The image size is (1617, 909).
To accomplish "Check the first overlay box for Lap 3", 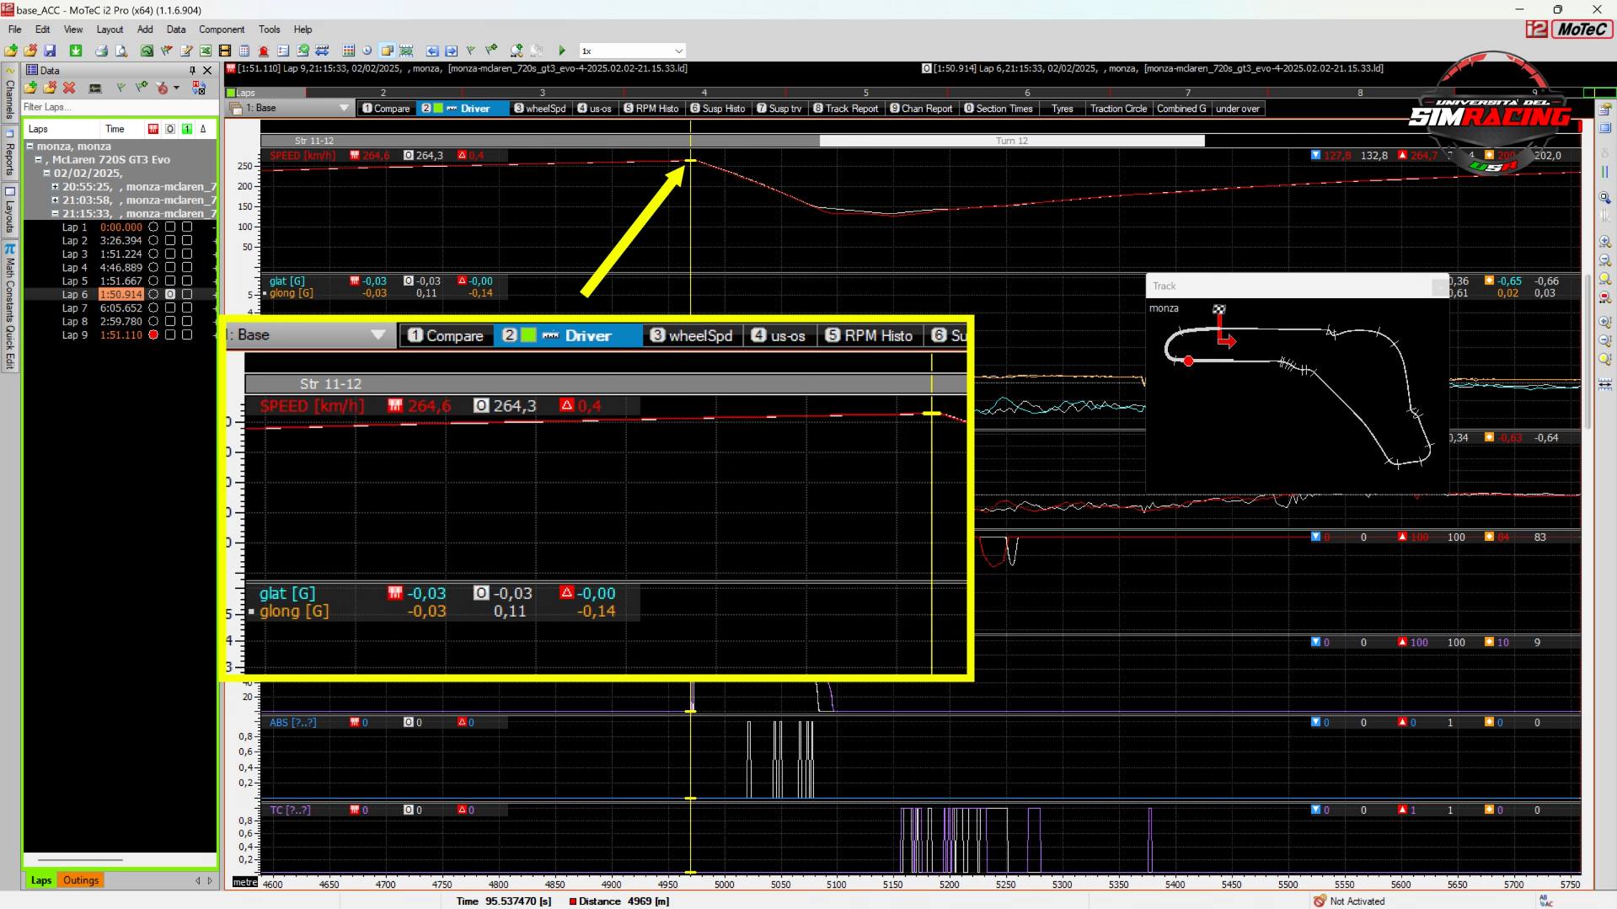I will (170, 254).
